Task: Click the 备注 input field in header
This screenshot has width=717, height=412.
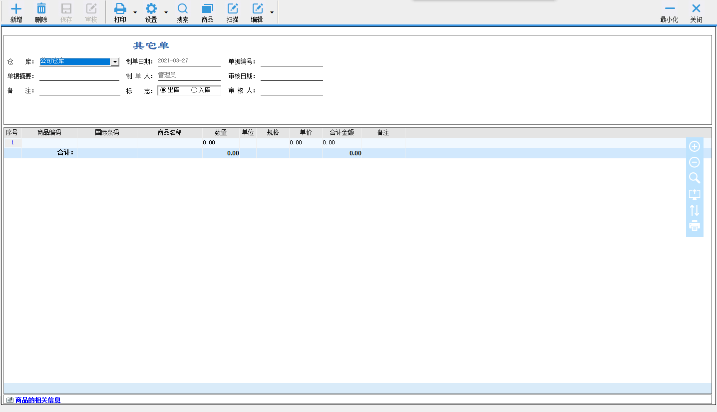Action: tap(79, 91)
